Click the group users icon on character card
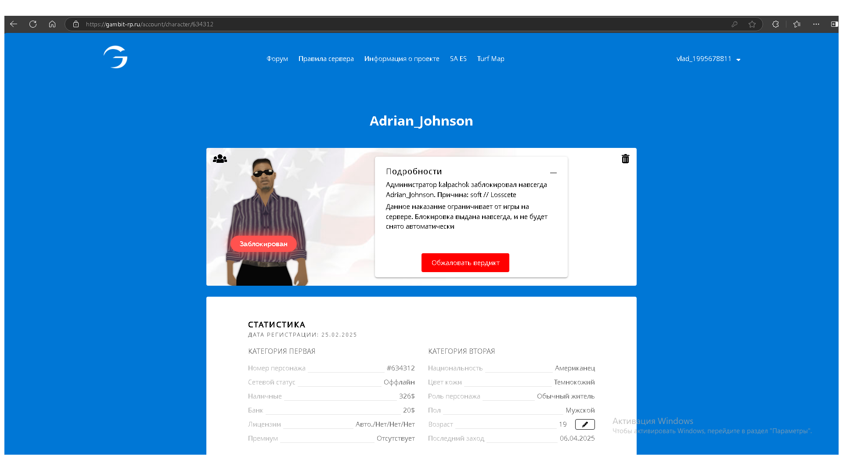843x474 pixels. pos(220,159)
